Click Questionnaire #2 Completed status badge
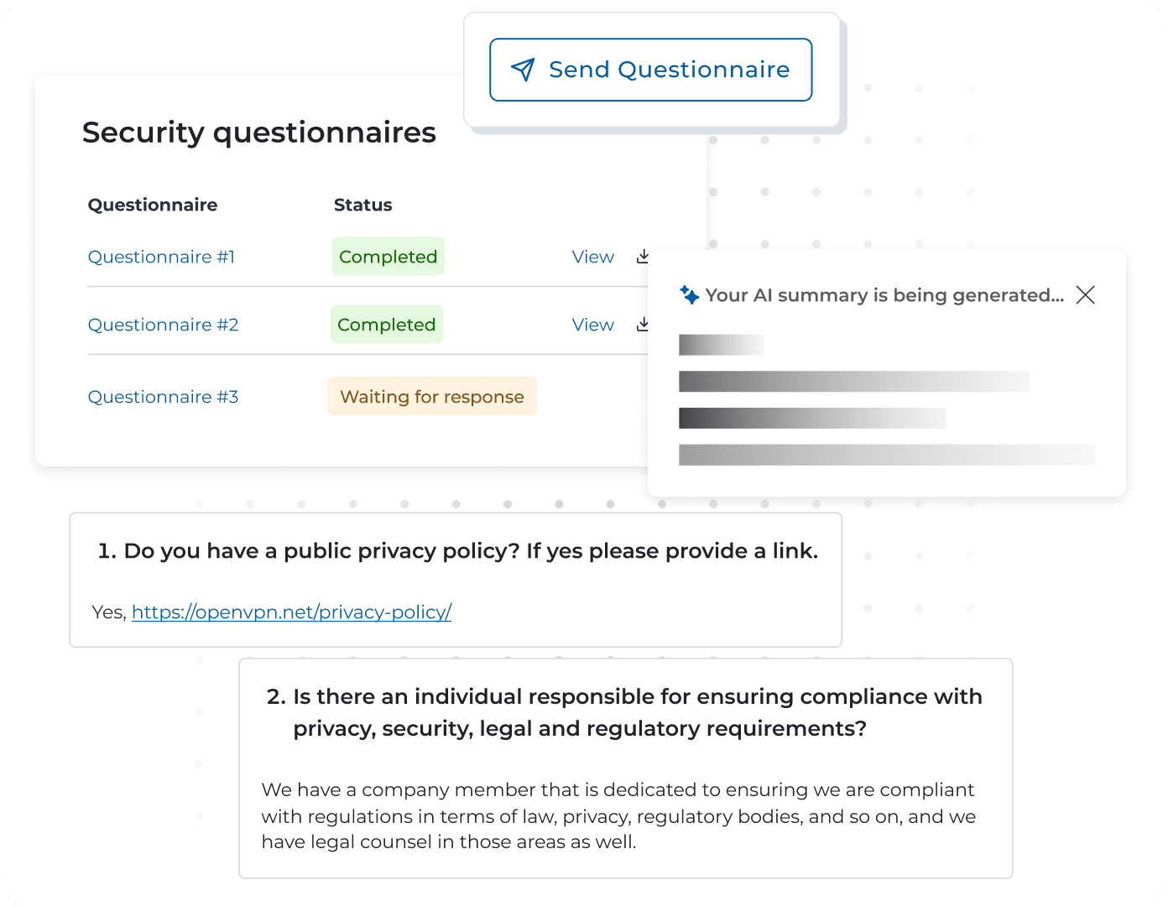Viewport: 1168px width, 906px height. tap(386, 325)
